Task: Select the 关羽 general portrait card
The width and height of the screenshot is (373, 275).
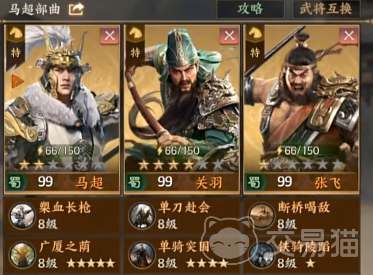Action: click(182, 109)
